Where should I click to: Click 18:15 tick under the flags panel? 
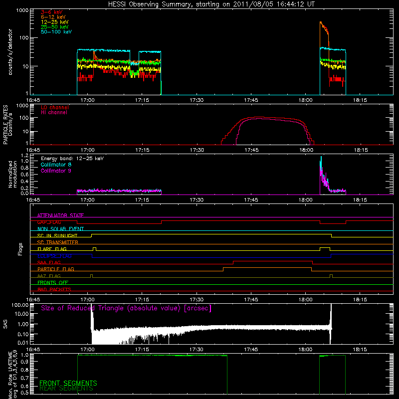(360, 300)
